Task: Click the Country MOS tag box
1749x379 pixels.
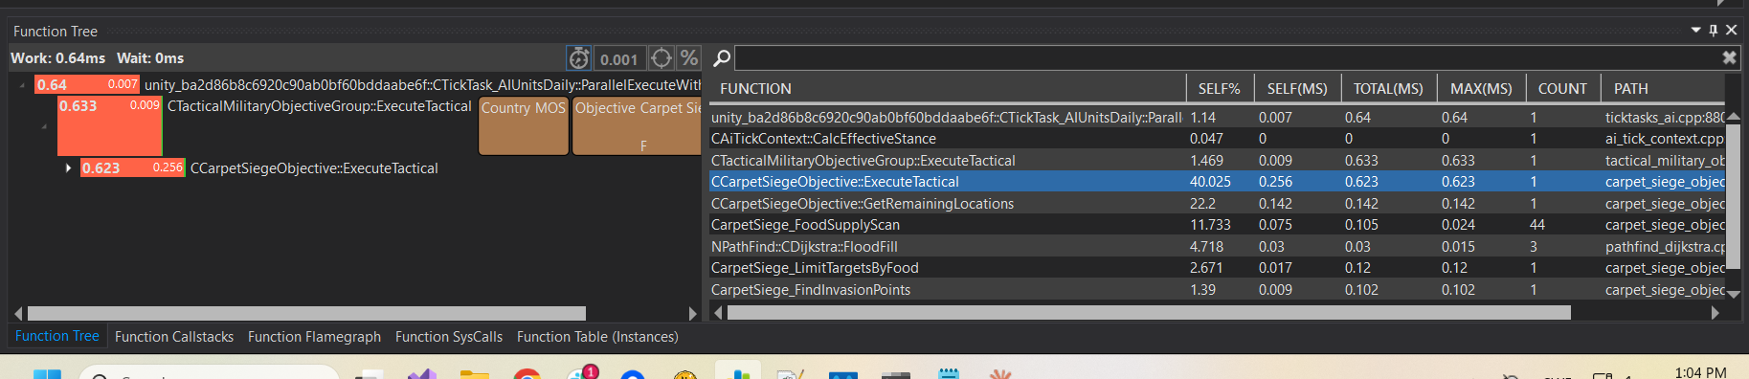Action: click(x=524, y=125)
